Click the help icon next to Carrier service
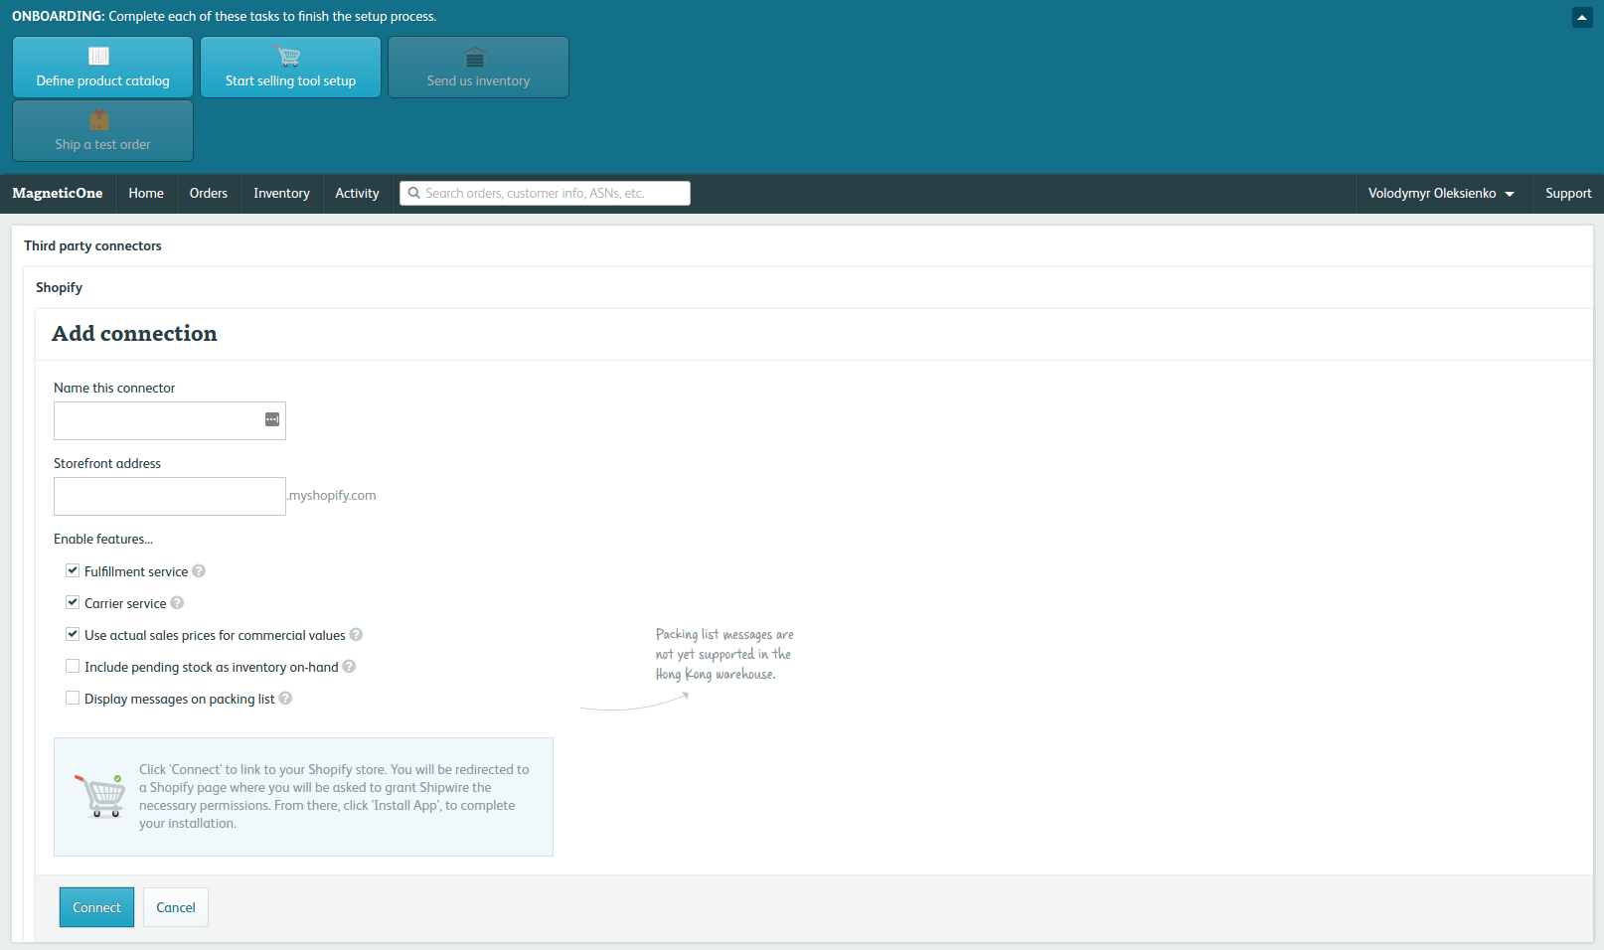The width and height of the screenshot is (1604, 950). [x=177, y=603]
